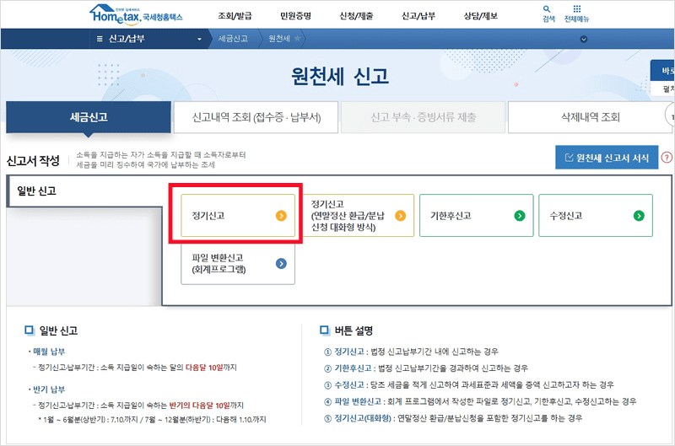Click the 매월 납부 text
The image size is (675, 446).
pyautogui.click(x=49, y=352)
